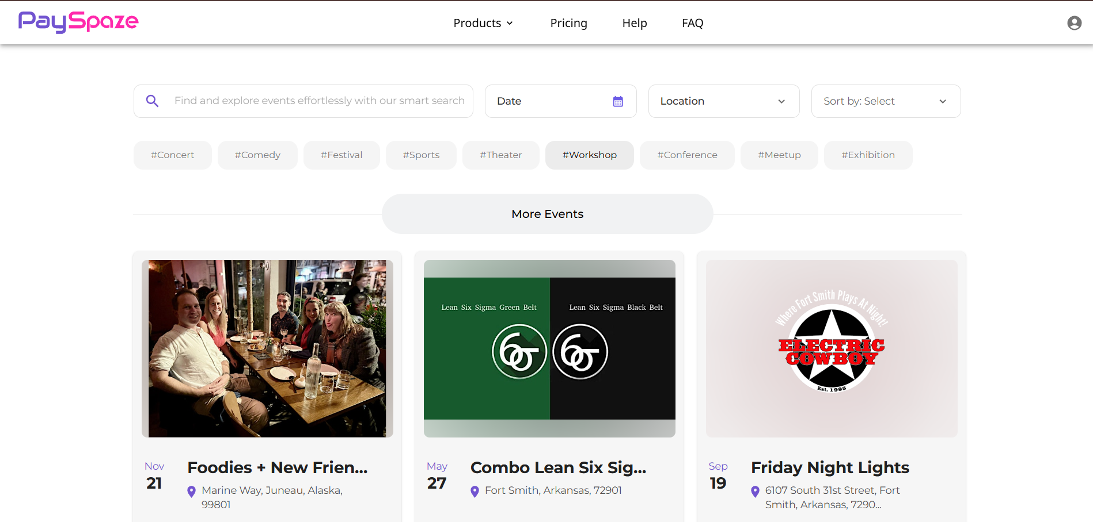
Task: Click the PaySpaze logo
Action: pos(78,22)
